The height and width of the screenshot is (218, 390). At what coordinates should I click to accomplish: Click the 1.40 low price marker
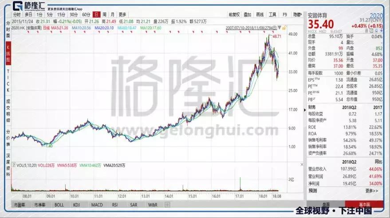pos(49,146)
